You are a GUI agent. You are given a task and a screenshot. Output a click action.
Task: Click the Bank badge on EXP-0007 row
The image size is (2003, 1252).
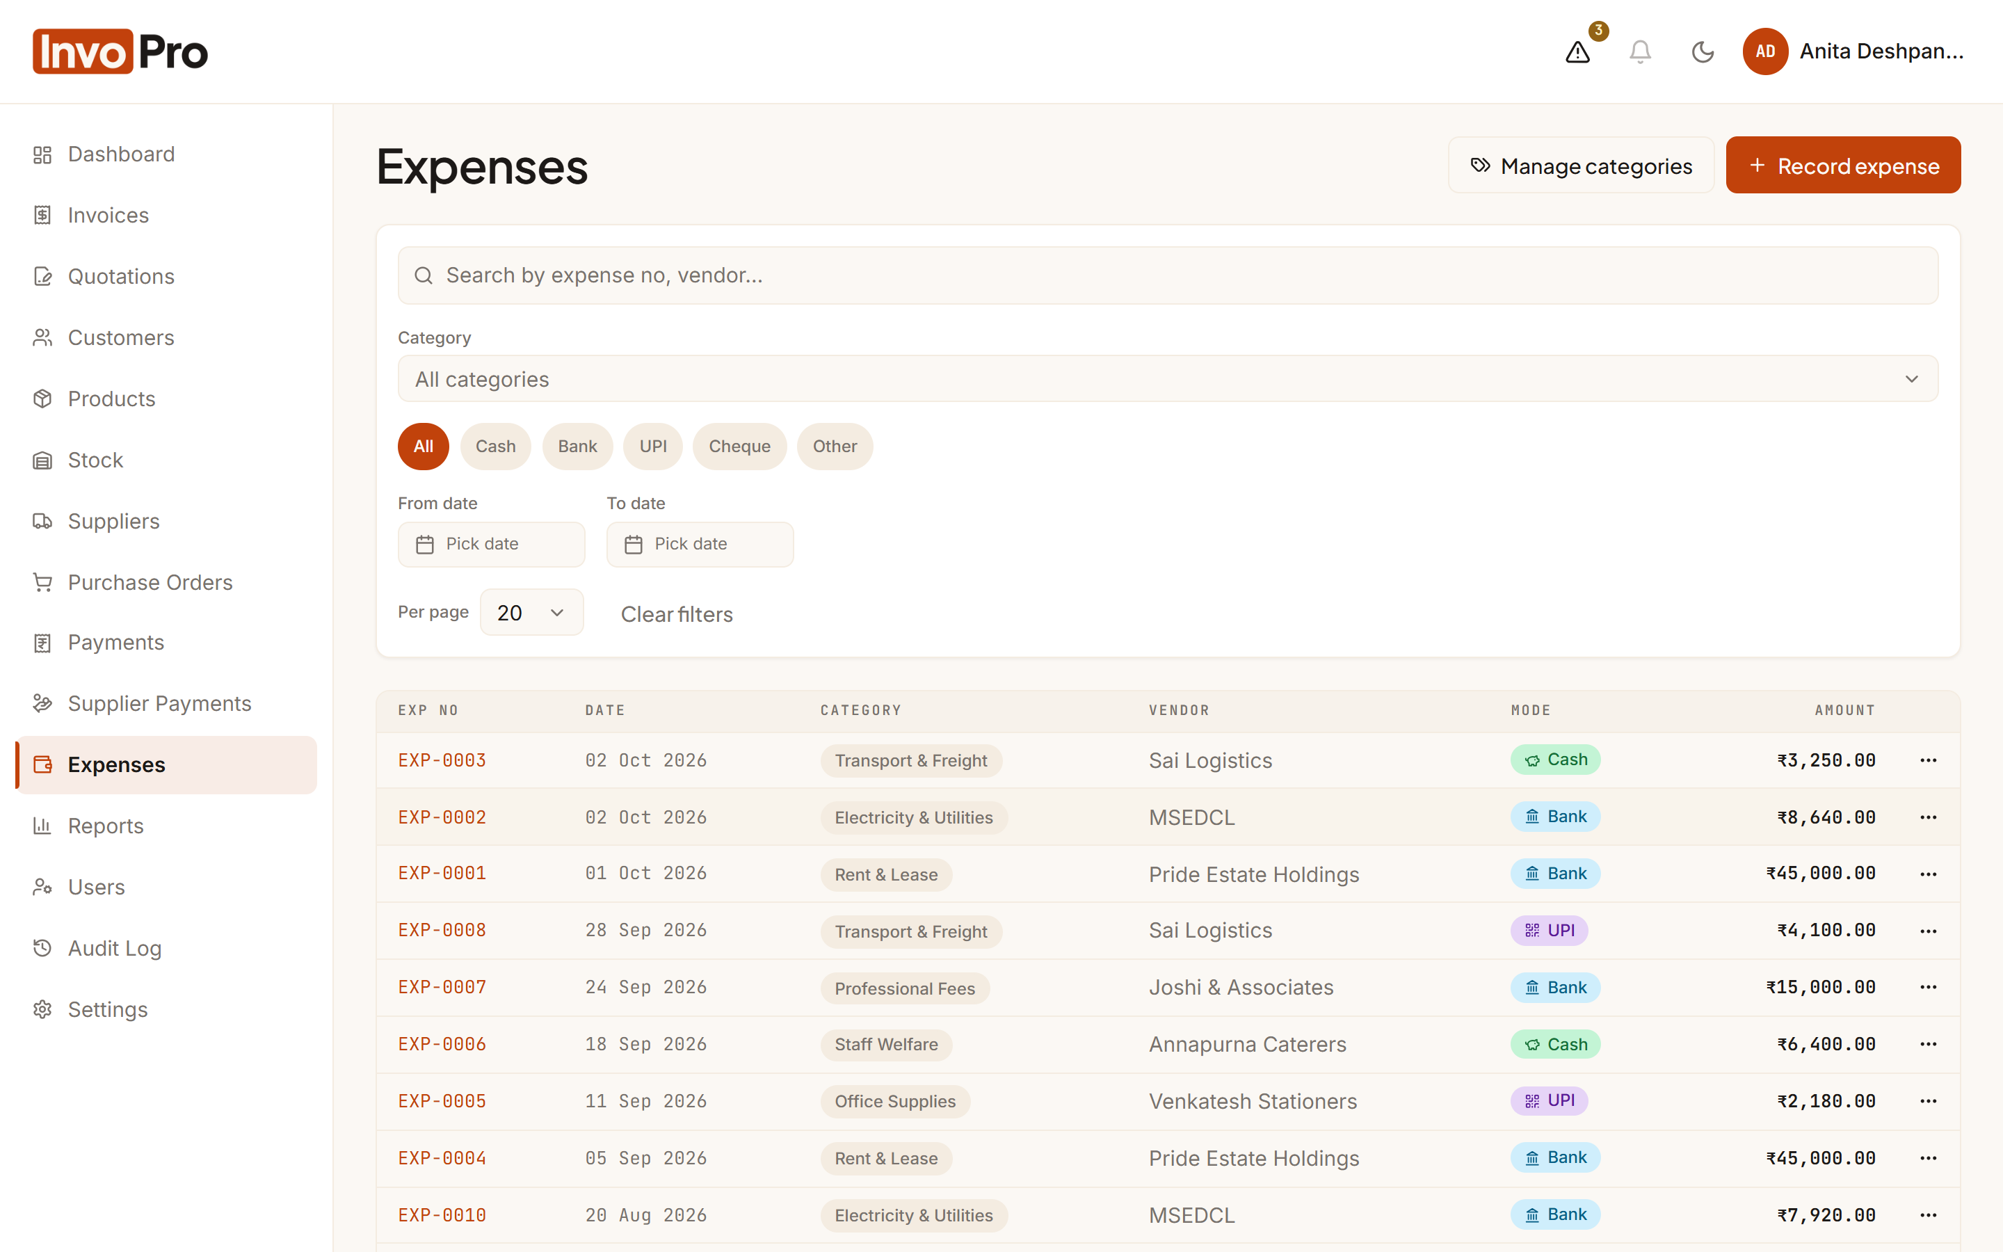[1555, 987]
